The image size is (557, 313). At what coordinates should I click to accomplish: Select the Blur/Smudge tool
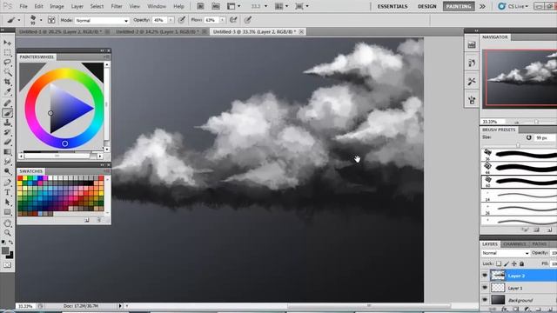coord(7,162)
